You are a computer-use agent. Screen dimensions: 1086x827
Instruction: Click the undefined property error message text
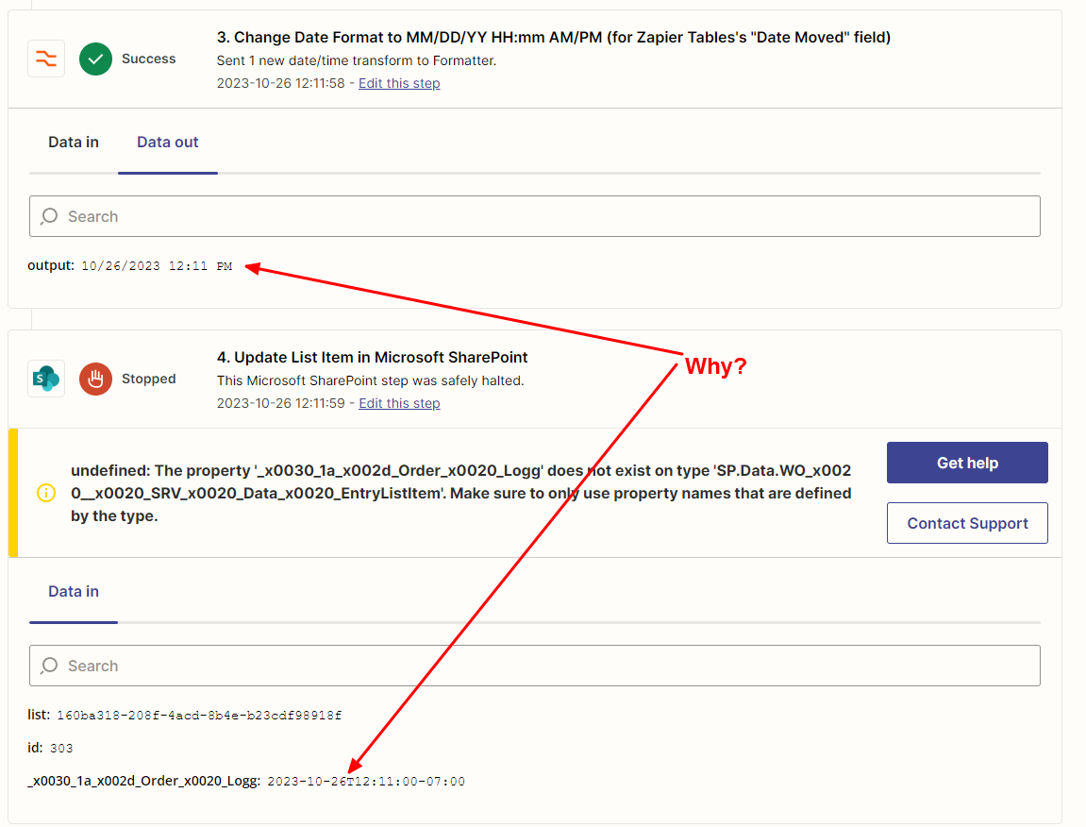(x=460, y=493)
